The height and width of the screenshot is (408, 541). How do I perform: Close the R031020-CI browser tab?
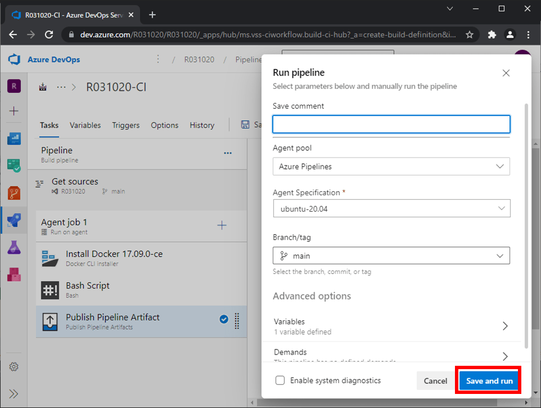131,15
